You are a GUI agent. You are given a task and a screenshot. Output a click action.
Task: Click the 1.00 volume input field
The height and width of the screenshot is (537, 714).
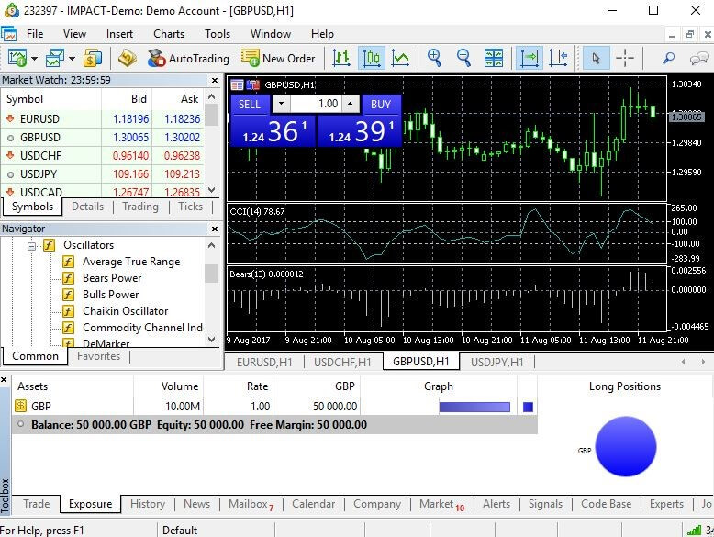(316, 104)
